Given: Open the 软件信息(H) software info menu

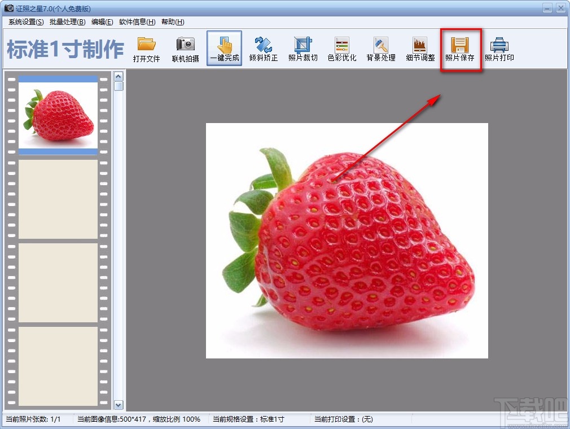Looking at the screenshot, I should coord(137,22).
